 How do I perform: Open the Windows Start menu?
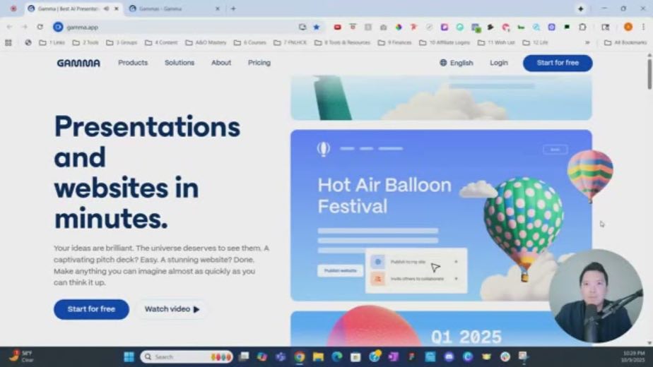coord(129,356)
